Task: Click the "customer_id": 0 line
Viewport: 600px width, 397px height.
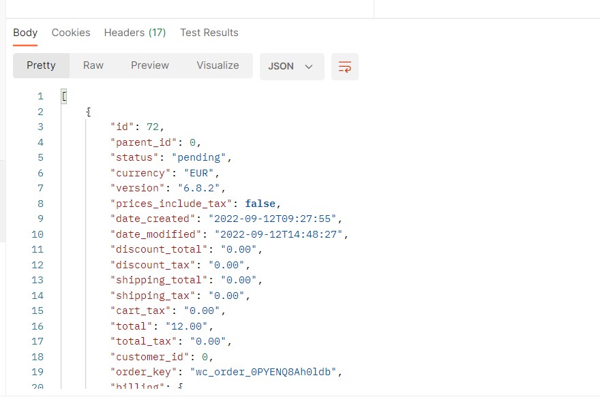Action: [162, 357]
